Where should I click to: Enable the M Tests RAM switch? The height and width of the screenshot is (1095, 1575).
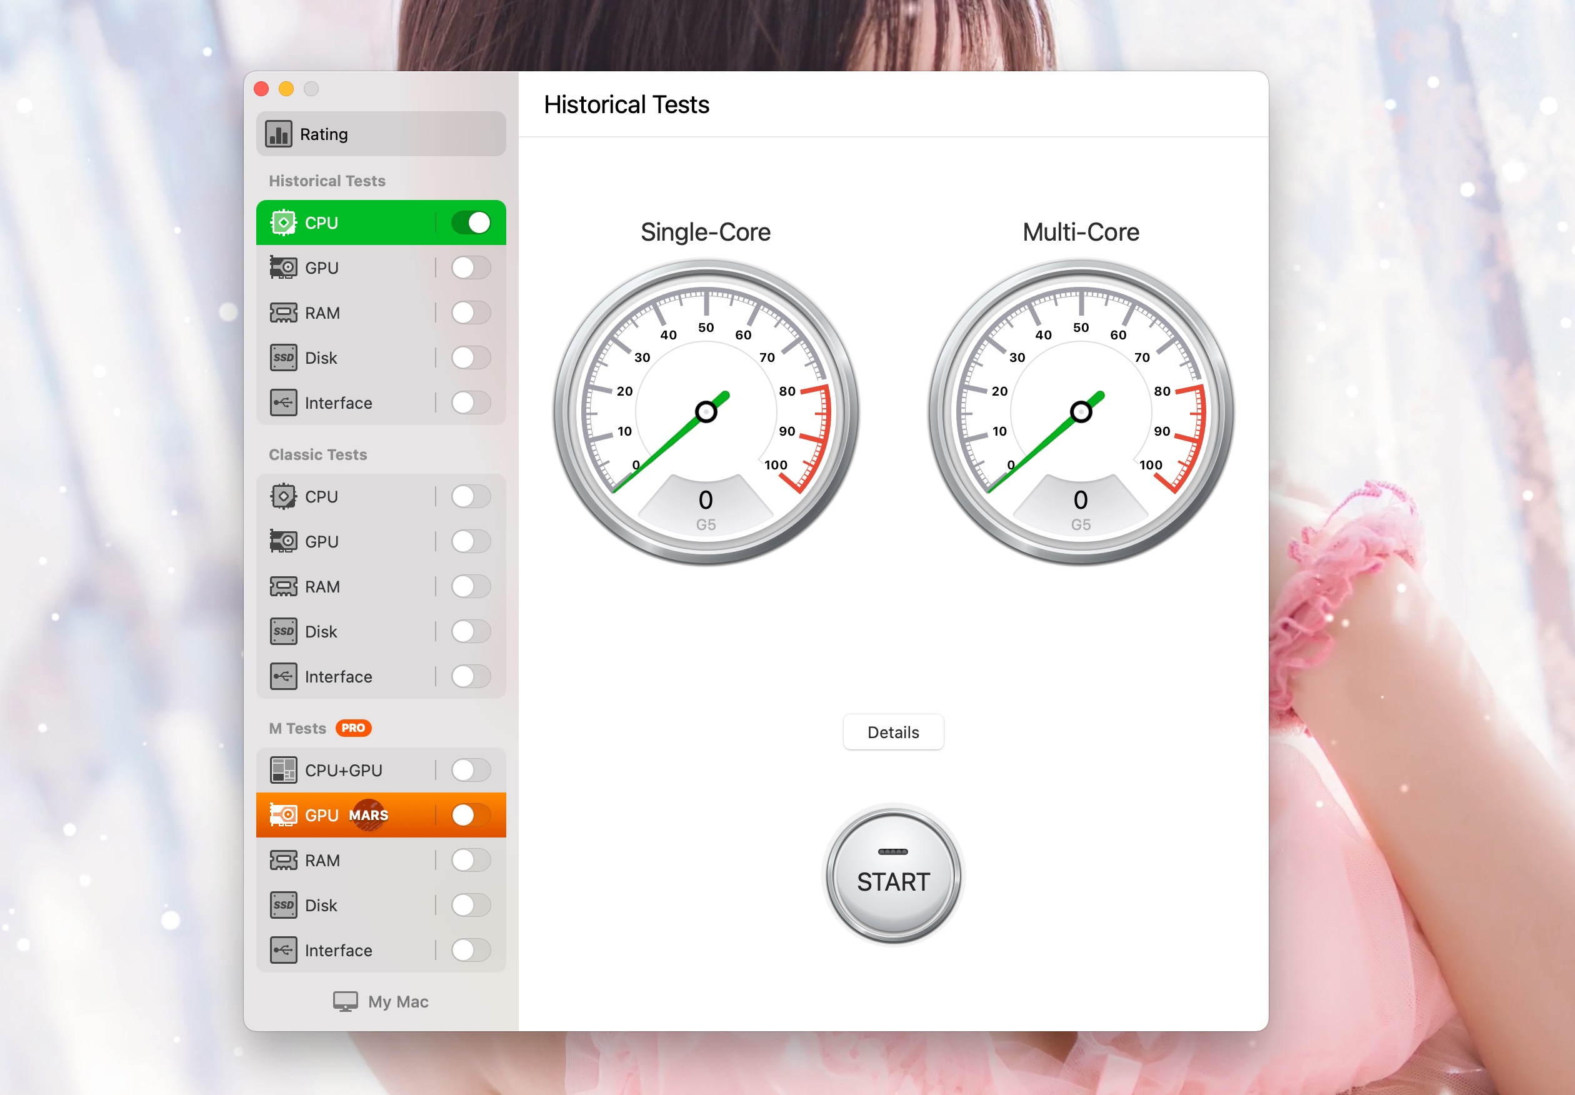pyautogui.click(x=471, y=861)
